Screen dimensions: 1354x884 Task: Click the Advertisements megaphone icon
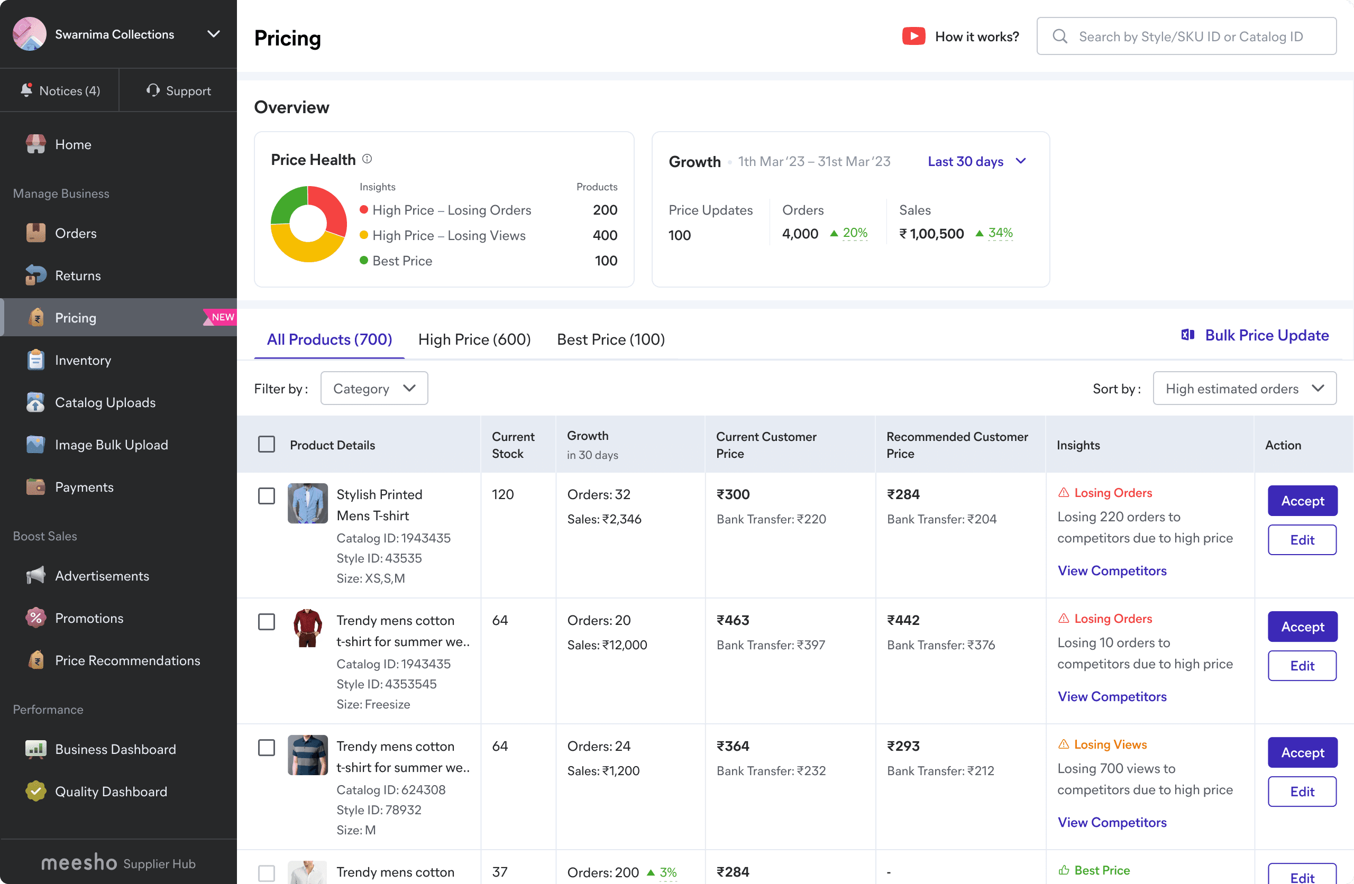point(36,576)
